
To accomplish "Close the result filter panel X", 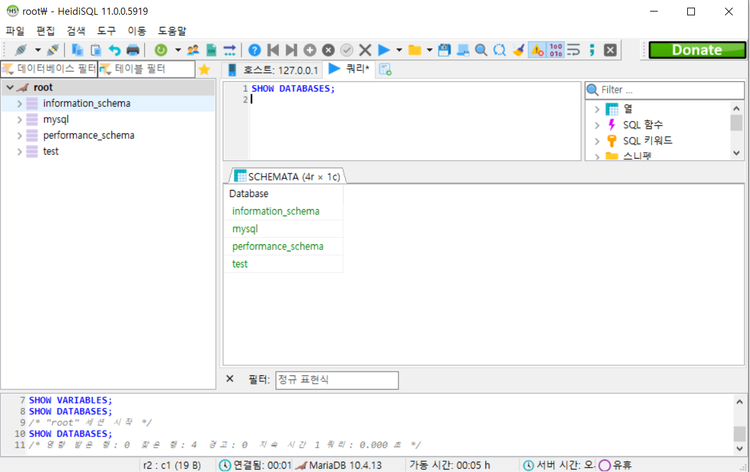I will [229, 379].
